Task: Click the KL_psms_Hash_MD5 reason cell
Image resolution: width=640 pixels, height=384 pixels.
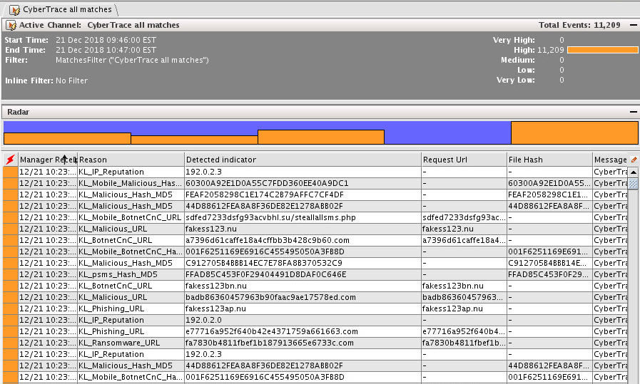Action: (118, 274)
